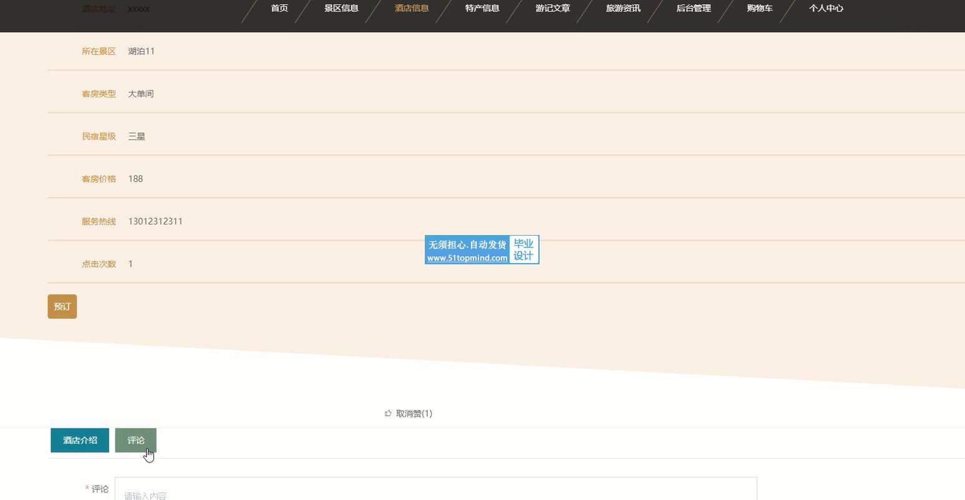Switch to the 评论 tab
965x500 pixels.
click(136, 440)
